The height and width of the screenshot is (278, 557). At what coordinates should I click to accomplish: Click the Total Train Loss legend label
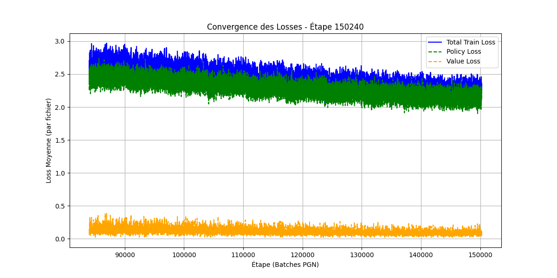pyautogui.click(x=471, y=42)
